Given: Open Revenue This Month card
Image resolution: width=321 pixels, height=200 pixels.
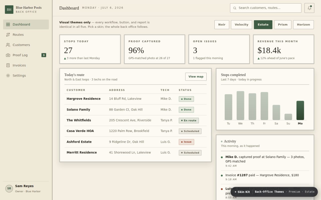Looking at the screenshot, I should click(284, 49).
